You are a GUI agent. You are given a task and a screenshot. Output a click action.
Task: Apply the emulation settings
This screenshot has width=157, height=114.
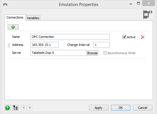coord(99,108)
